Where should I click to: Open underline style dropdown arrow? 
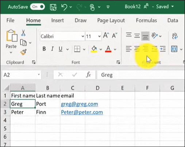[x=68, y=49]
